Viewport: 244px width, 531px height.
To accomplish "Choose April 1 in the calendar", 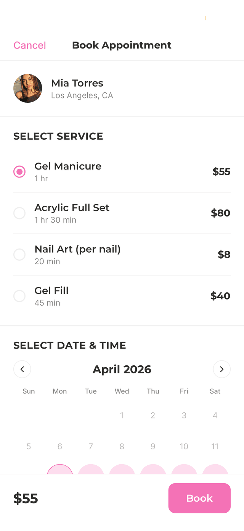I will pos(122,415).
